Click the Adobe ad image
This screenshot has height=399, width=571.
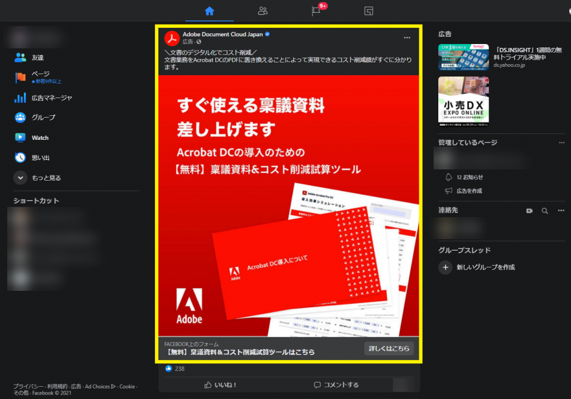click(x=288, y=206)
